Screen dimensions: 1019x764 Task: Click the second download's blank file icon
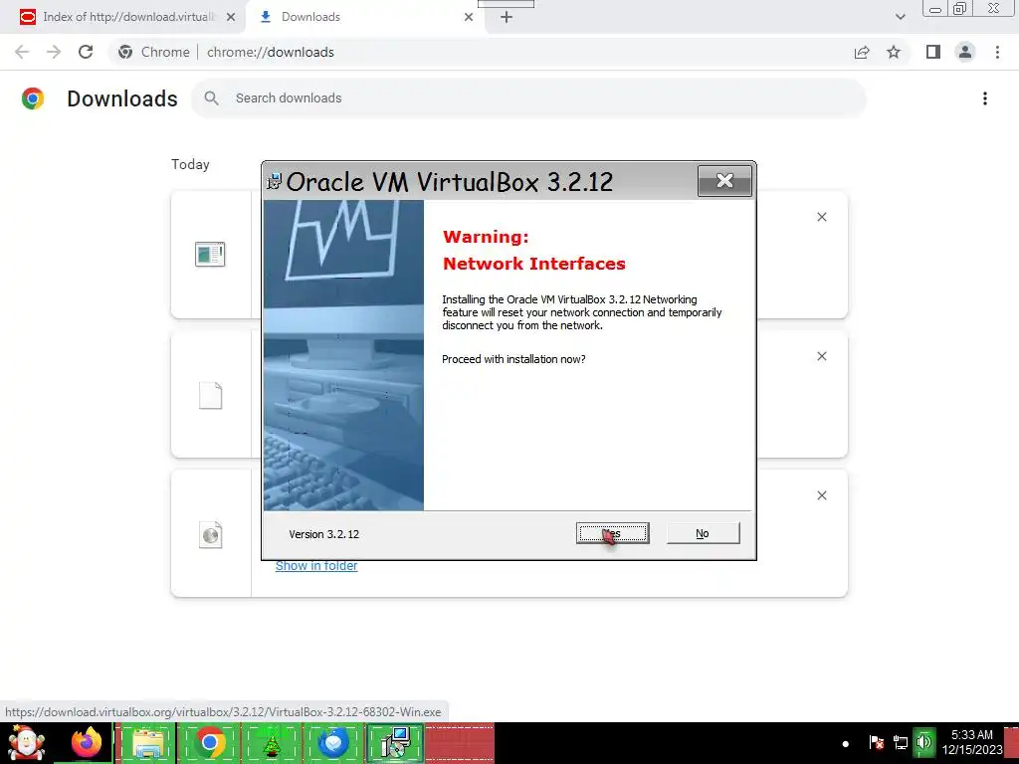pos(211,395)
